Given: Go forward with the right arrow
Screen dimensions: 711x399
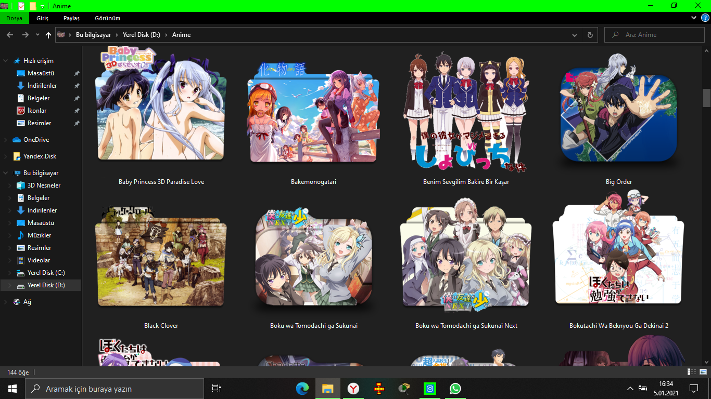Looking at the screenshot, I should tap(26, 35).
